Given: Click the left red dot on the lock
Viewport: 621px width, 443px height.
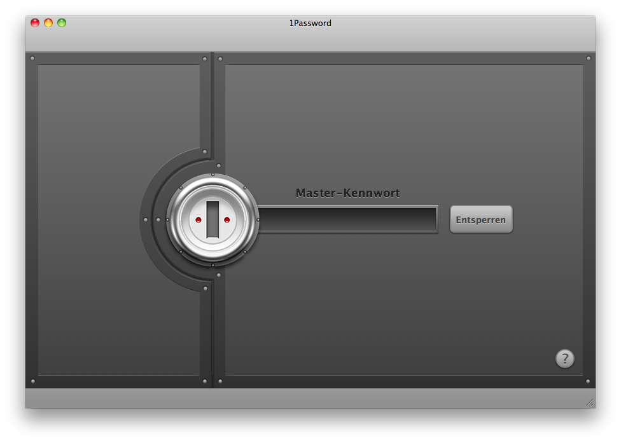Looking at the screenshot, I should [199, 220].
